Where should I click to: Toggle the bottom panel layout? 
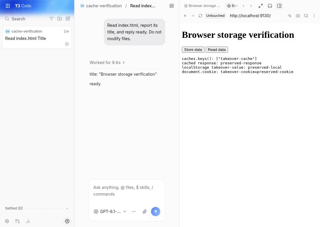[270, 6]
